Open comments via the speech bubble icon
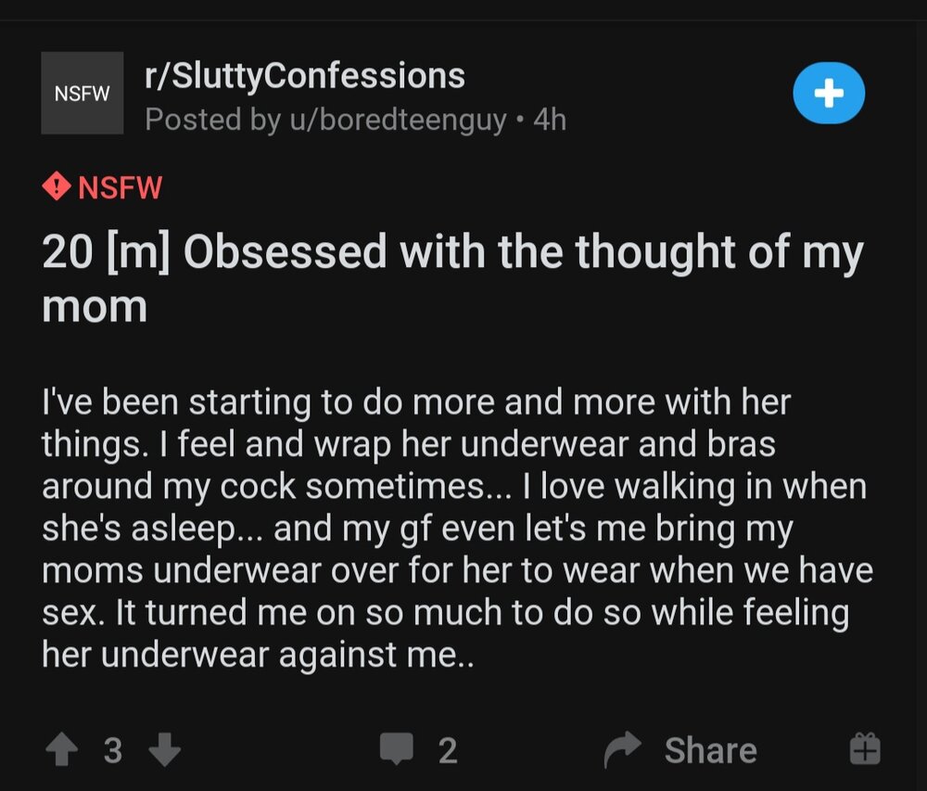The image size is (927, 791). [397, 749]
